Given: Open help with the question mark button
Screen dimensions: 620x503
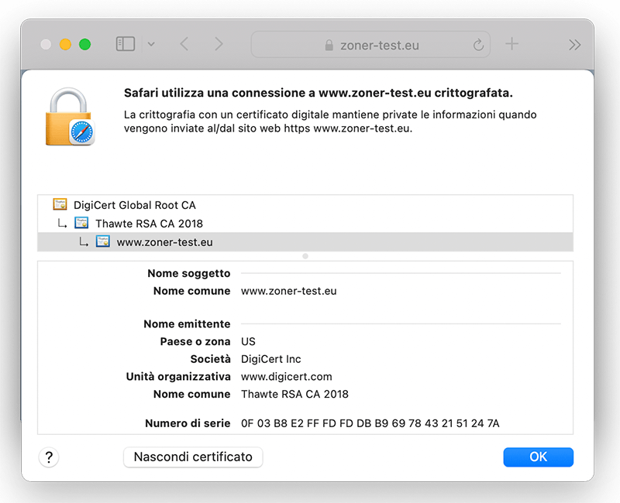Looking at the screenshot, I should [x=49, y=457].
